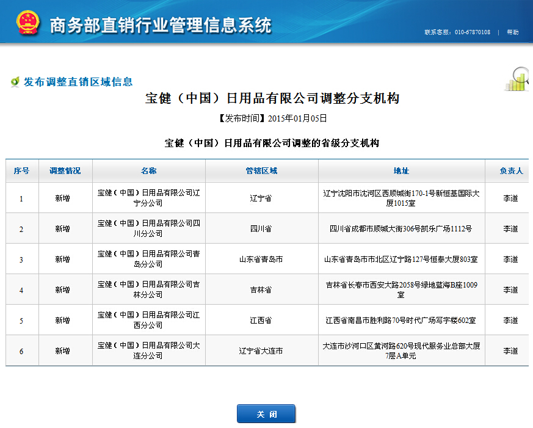Click the 新增 status in row 3
This screenshot has width=533, height=428.
coord(62,259)
